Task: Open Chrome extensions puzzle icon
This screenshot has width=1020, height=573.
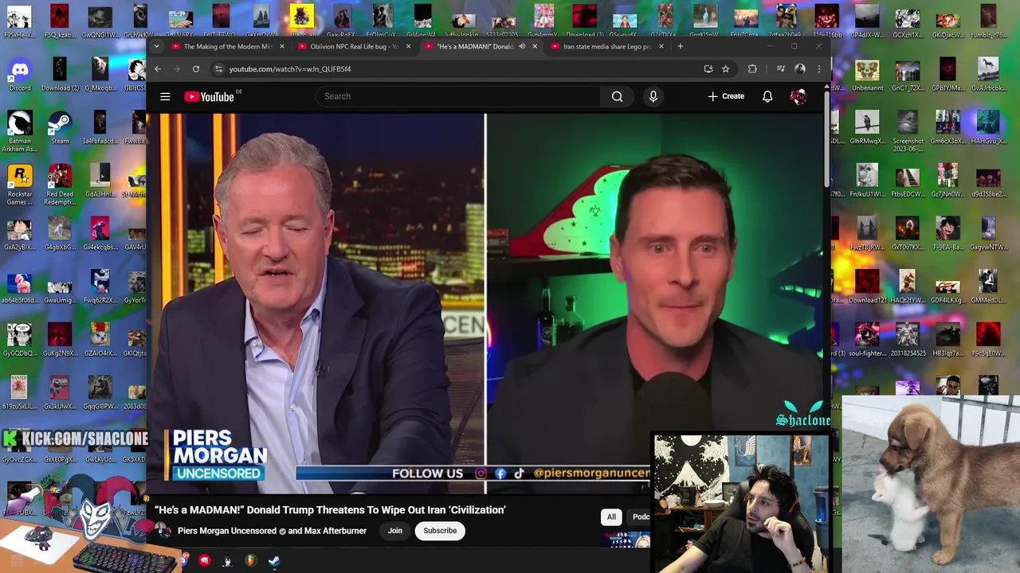Action: (x=752, y=69)
